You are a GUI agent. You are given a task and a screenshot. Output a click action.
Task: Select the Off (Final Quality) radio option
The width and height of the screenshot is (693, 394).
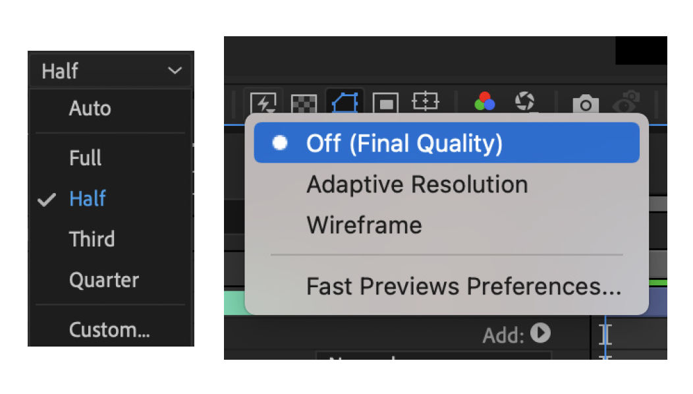(x=404, y=143)
